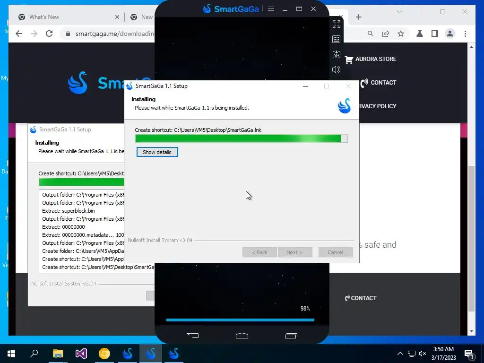Open the Windows Start menu

(x=11, y=354)
